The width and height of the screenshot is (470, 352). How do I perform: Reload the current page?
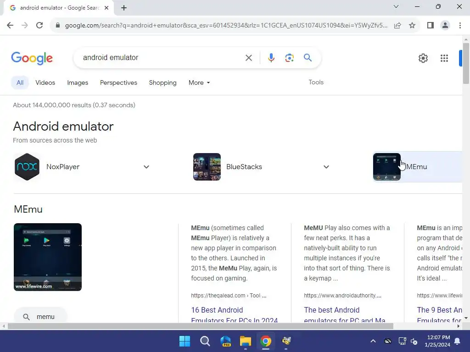click(x=39, y=25)
